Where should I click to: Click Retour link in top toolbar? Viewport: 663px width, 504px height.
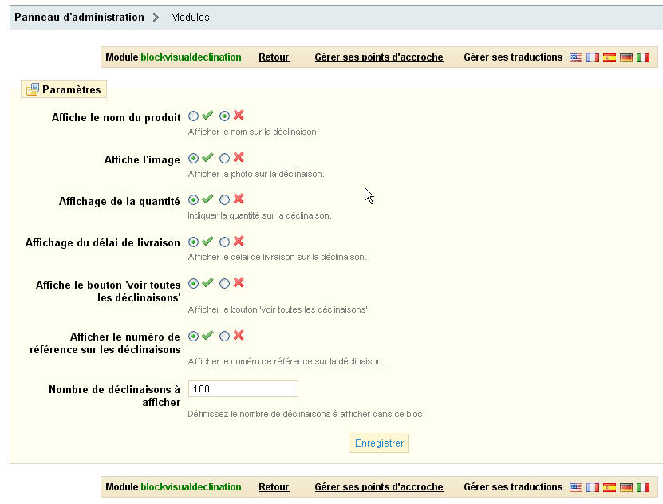pos(274,57)
